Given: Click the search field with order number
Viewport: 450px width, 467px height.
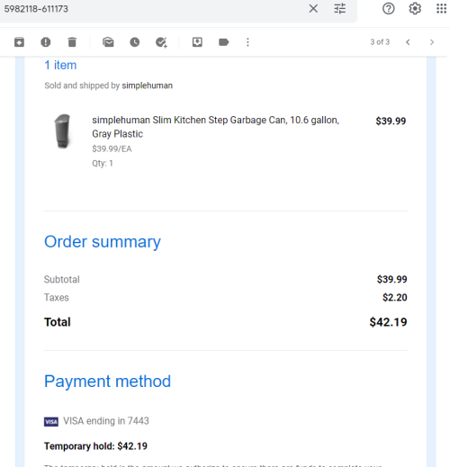Looking at the screenshot, I should [x=150, y=9].
